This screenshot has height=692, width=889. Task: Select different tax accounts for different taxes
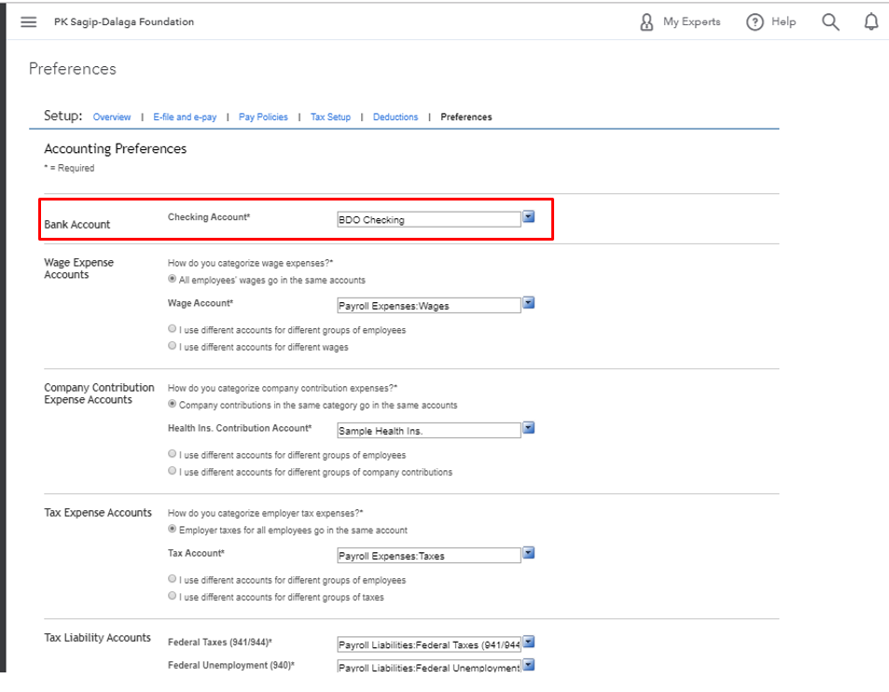point(173,597)
